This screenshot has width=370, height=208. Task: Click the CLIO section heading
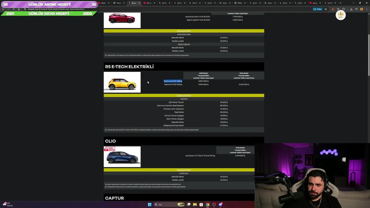pos(110,141)
